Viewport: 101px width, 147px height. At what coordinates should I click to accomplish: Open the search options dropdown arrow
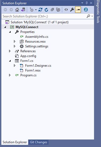coord(92,16)
